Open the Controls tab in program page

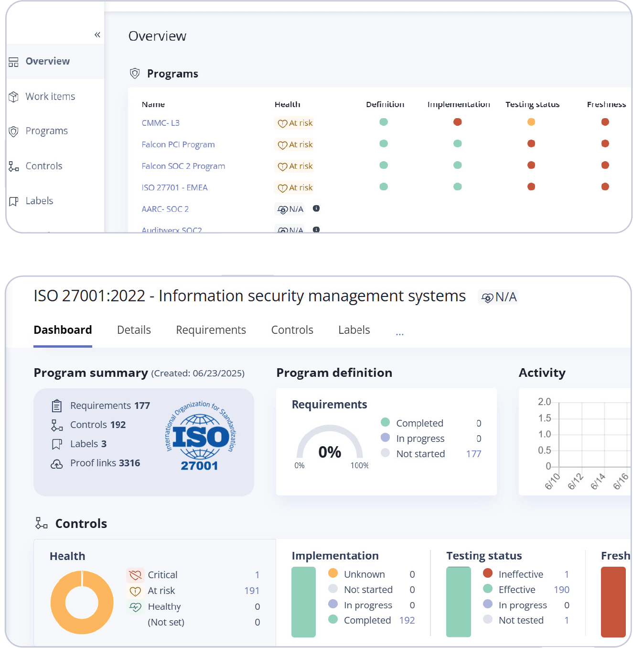click(292, 330)
